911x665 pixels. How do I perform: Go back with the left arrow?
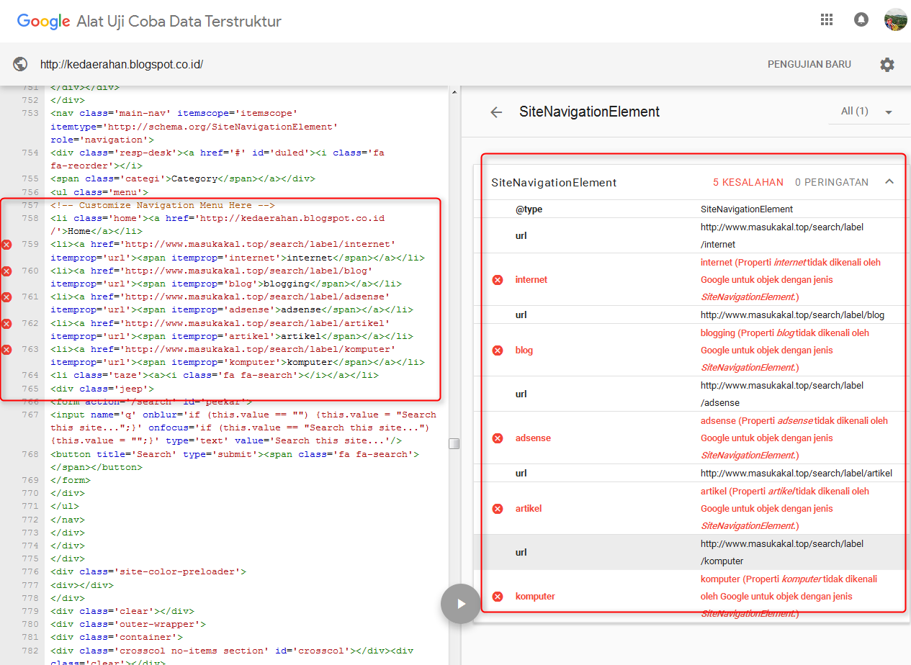(496, 112)
